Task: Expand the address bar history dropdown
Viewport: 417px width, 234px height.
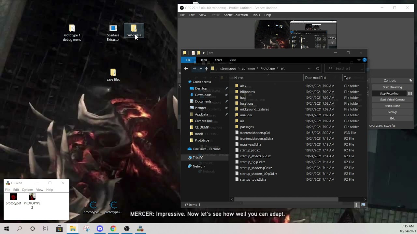Action: [309, 68]
